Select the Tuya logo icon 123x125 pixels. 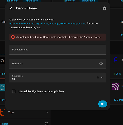point(3,112)
